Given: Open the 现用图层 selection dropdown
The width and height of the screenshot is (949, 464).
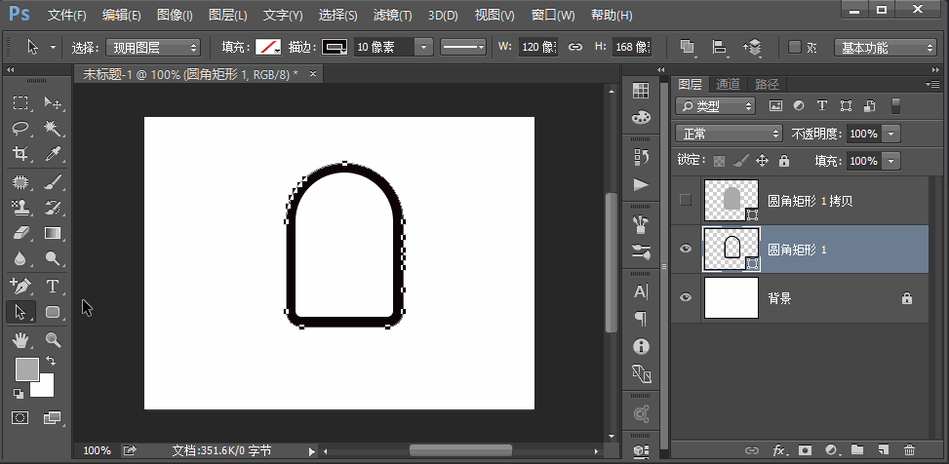Looking at the screenshot, I should (153, 47).
